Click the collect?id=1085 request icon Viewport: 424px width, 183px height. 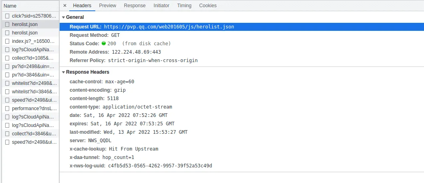(x=7, y=58)
